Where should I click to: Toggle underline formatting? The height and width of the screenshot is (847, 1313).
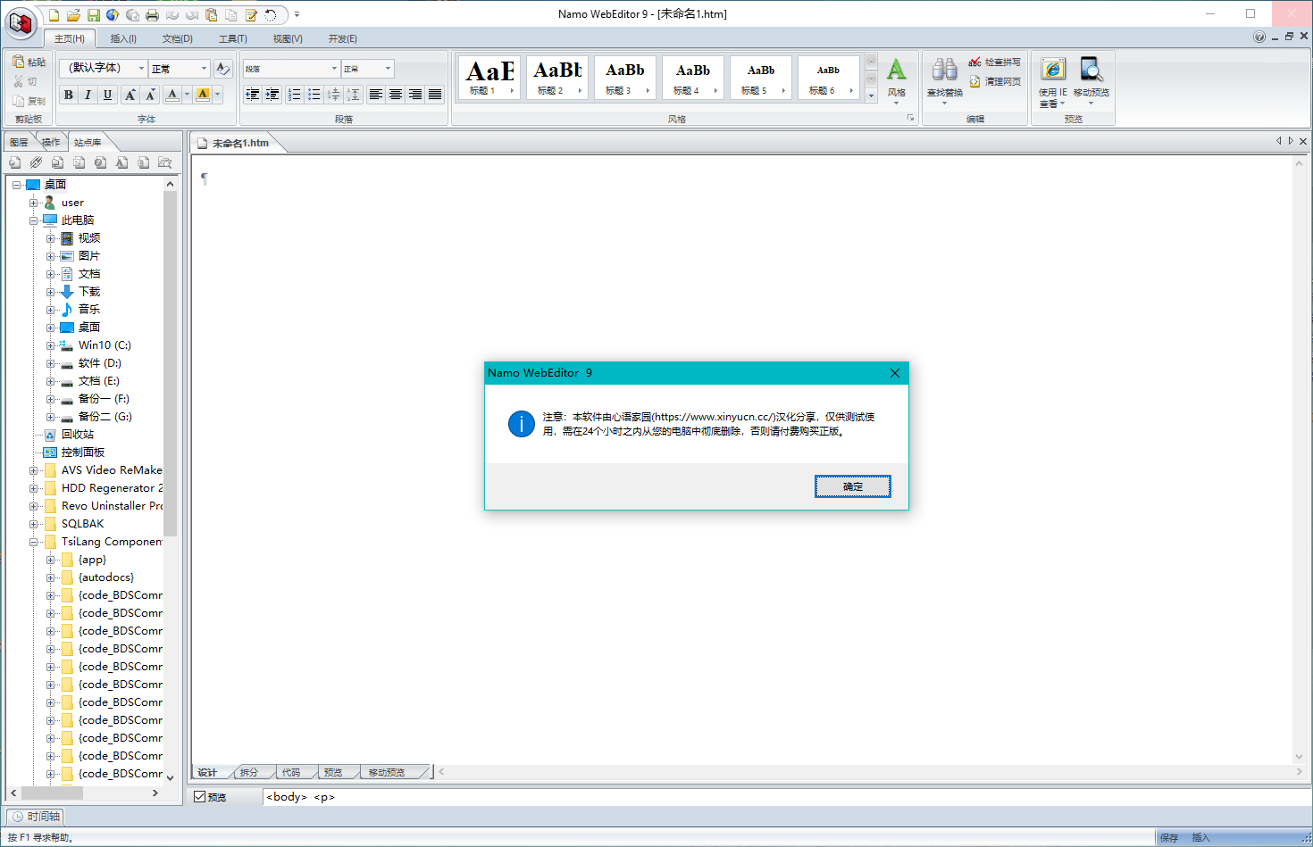pyautogui.click(x=107, y=95)
